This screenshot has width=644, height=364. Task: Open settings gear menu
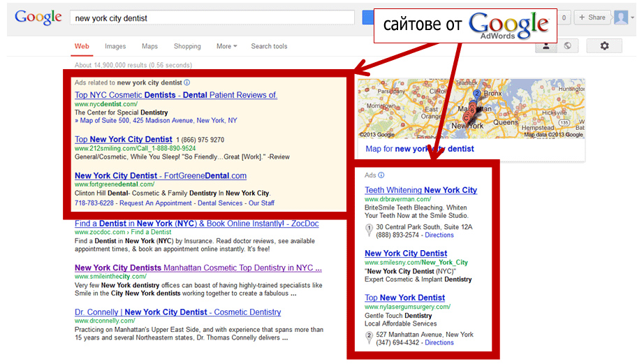click(x=604, y=46)
